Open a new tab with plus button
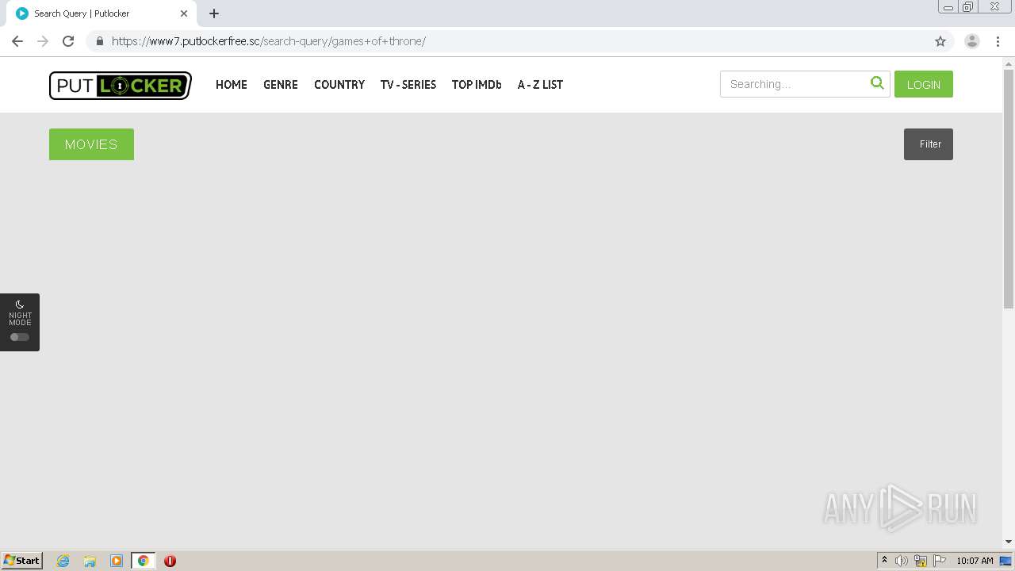 point(214,13)
